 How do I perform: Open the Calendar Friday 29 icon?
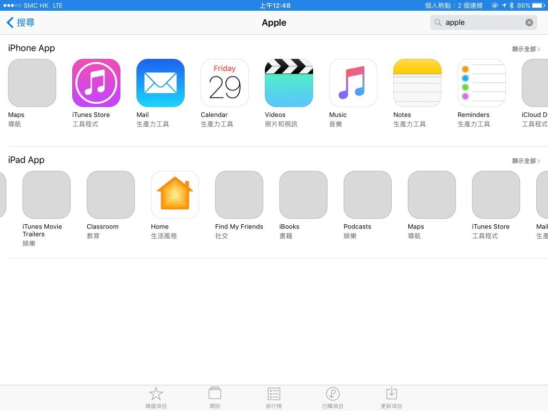coord(225,83)
